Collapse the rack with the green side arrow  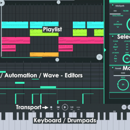pyautogui.click(x=105, y=50)
